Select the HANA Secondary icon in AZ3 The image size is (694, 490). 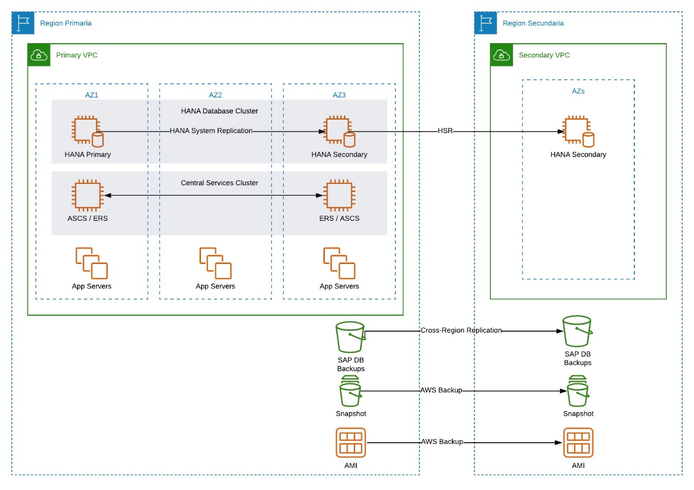point(339,131)
